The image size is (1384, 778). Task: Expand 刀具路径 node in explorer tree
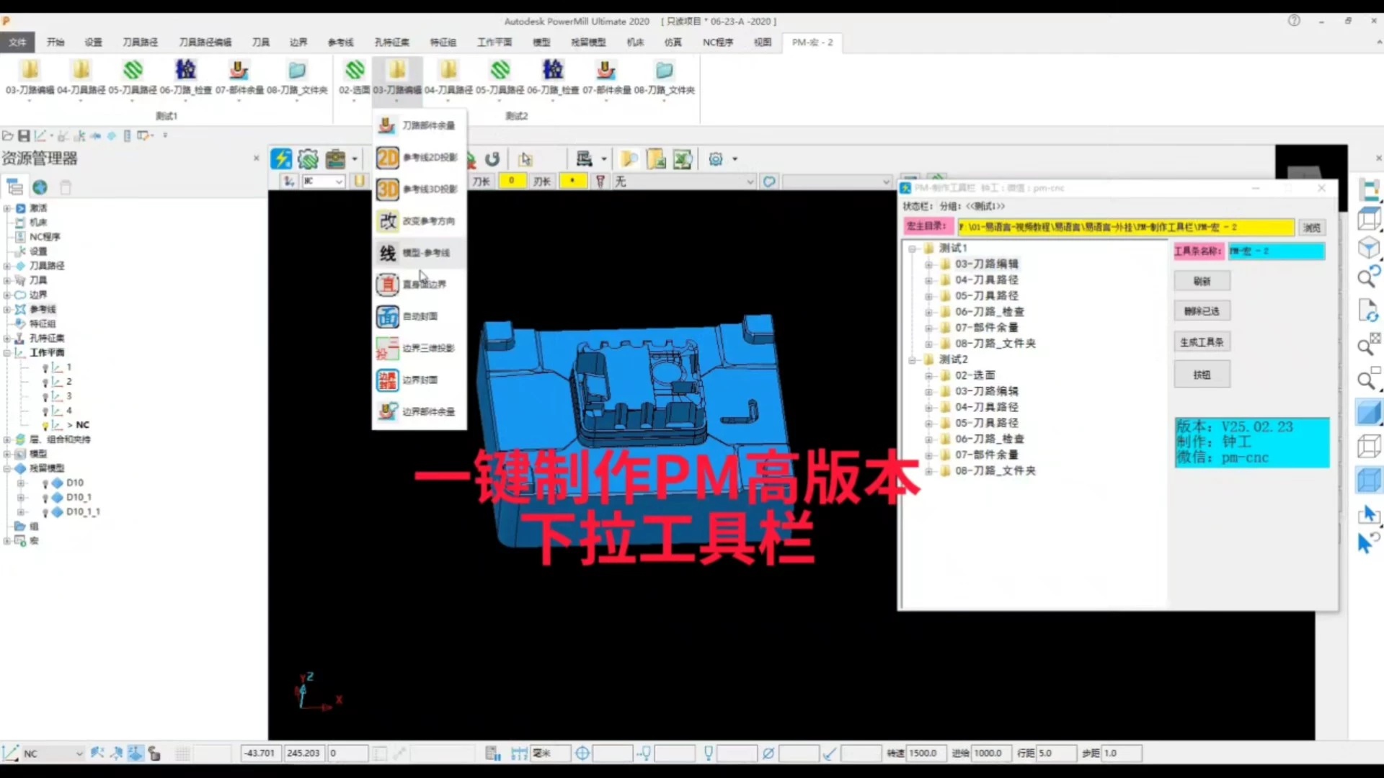[7, 266]
